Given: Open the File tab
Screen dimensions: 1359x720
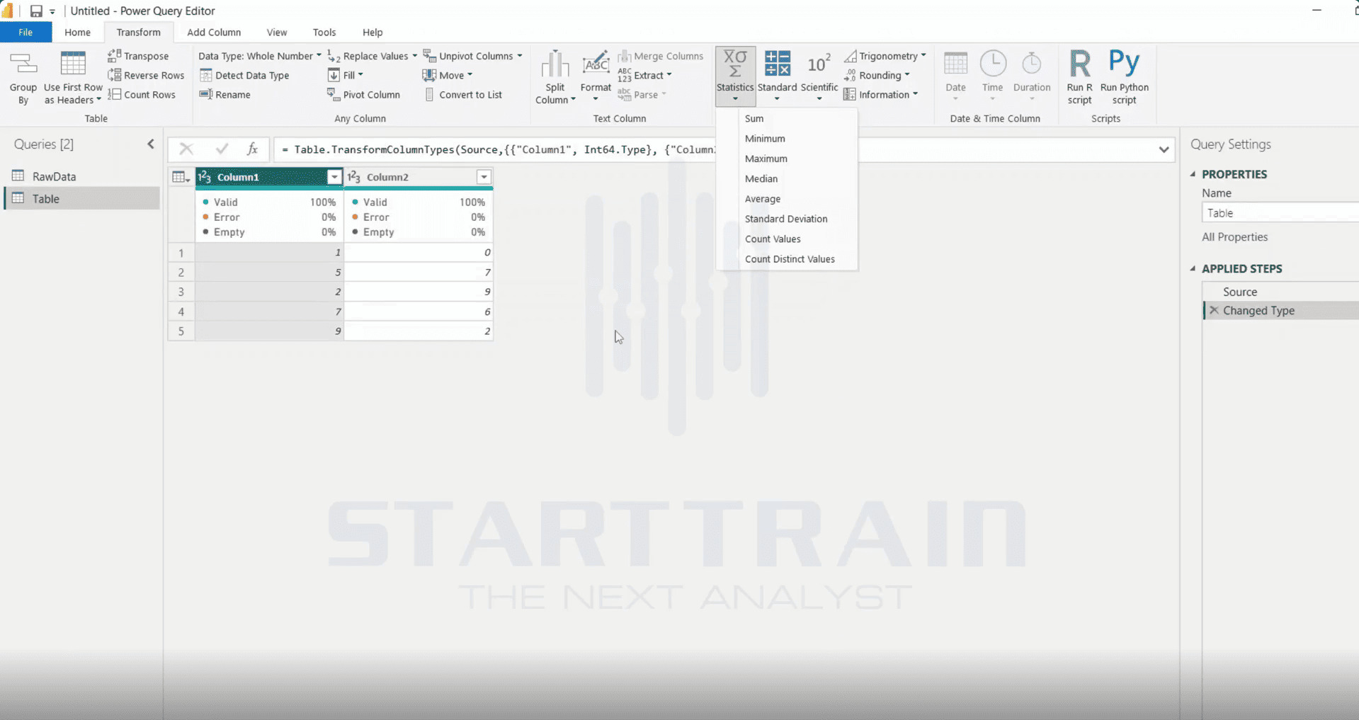Looking at the screenshot, I should pos(25,33).
